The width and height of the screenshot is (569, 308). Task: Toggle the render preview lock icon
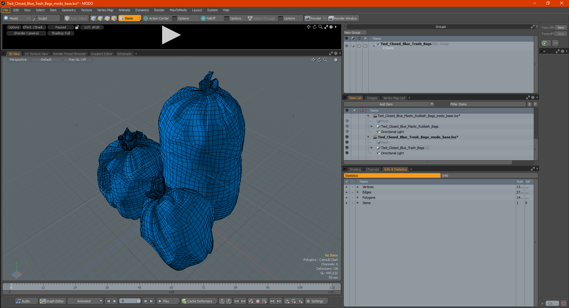[77, 27]
